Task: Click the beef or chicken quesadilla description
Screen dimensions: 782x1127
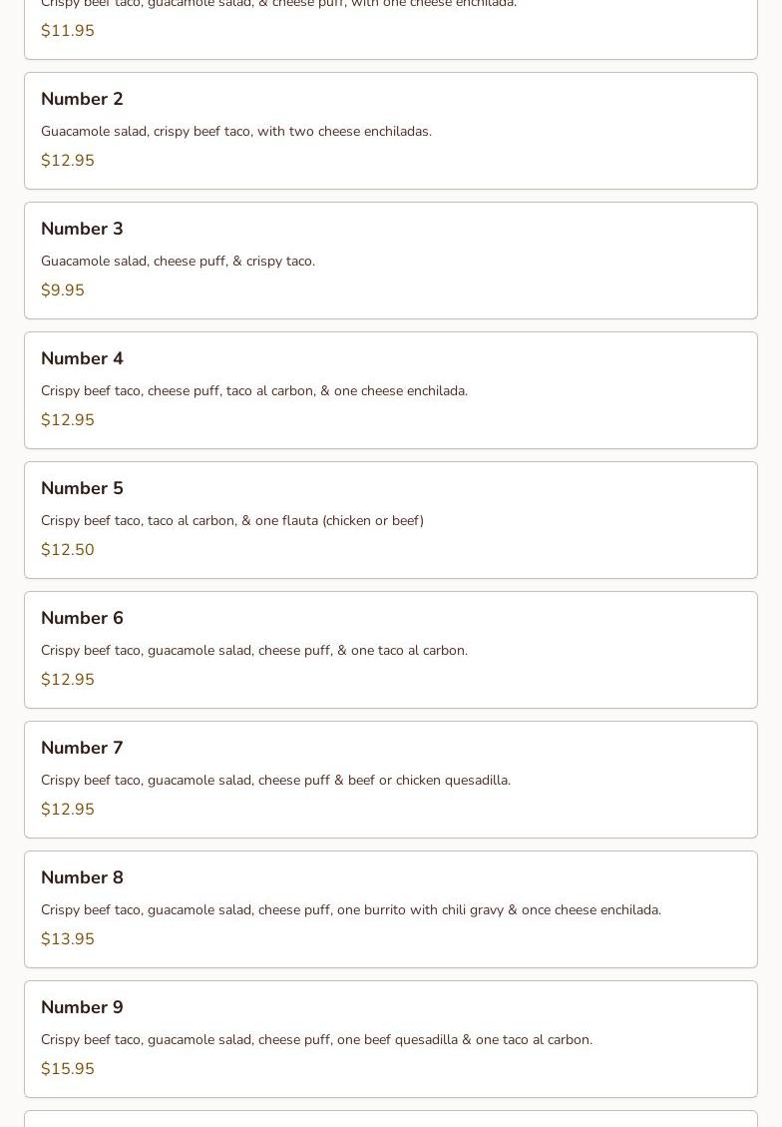Action: point(275,780)
